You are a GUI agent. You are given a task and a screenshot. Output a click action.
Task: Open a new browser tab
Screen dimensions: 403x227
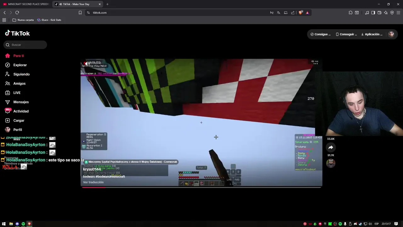(x=107, y=4)
